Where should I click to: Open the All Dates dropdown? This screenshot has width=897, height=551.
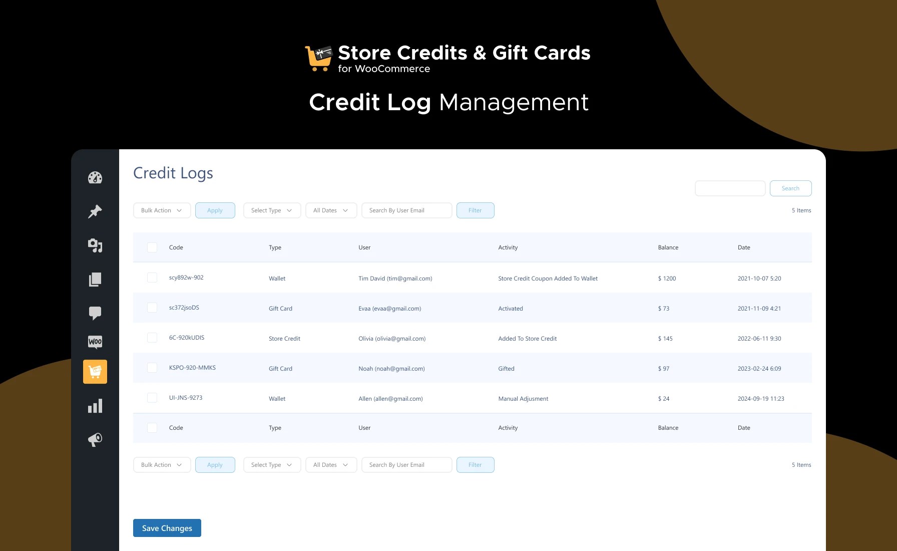click(330, 210)
